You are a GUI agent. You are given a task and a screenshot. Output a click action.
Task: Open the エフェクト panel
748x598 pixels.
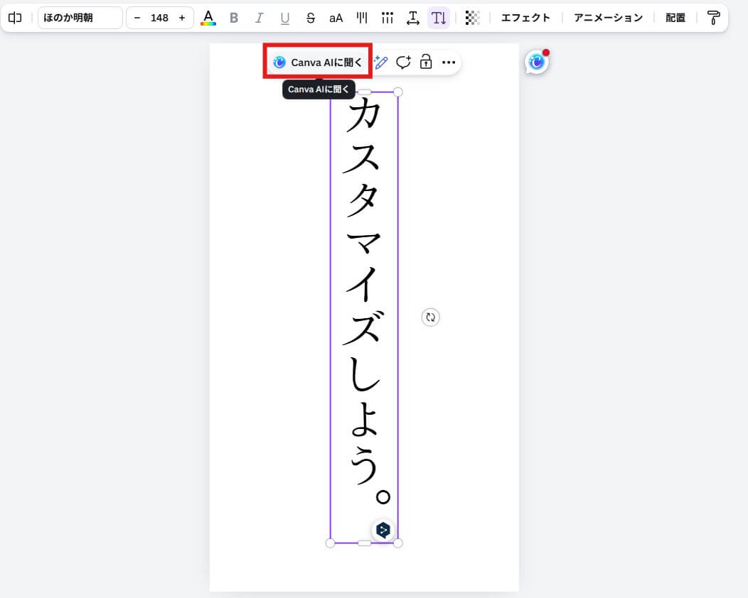525,18
